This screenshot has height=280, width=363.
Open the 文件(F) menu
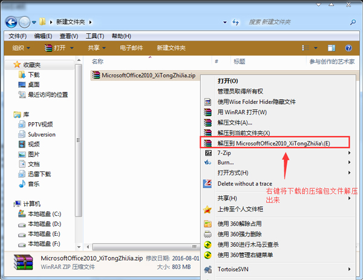(18, 36)
